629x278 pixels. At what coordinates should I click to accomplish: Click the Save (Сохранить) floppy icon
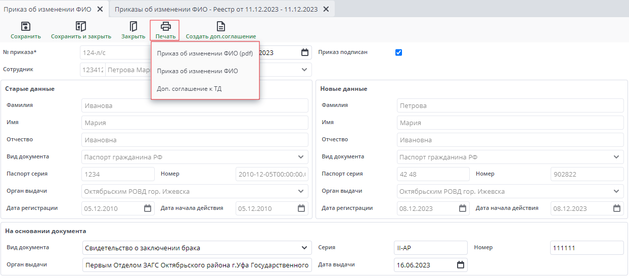pos(26,26)
